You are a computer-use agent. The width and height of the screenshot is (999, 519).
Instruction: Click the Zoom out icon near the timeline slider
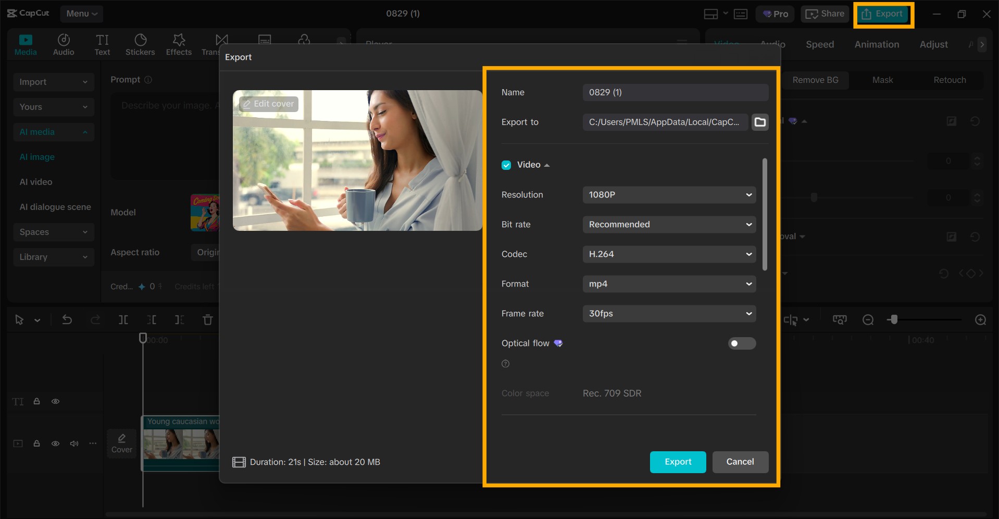(868, 319)
